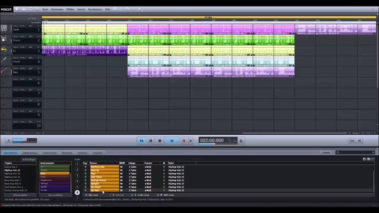Select pitch Stufe 3 button
Image resolution: width=379 pixels, height=213 pixels.
[x=77, y=175]
